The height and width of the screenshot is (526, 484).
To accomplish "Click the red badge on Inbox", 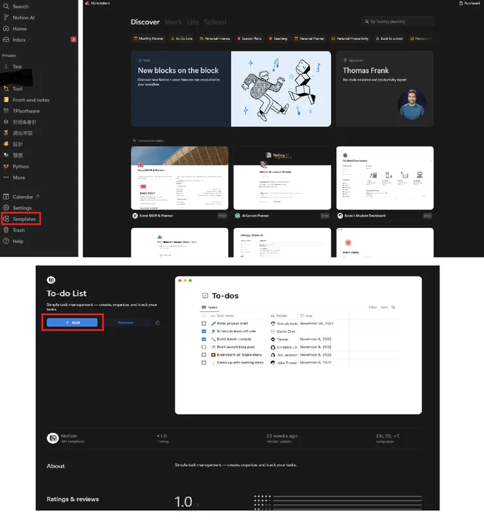I will click(73, 39).
